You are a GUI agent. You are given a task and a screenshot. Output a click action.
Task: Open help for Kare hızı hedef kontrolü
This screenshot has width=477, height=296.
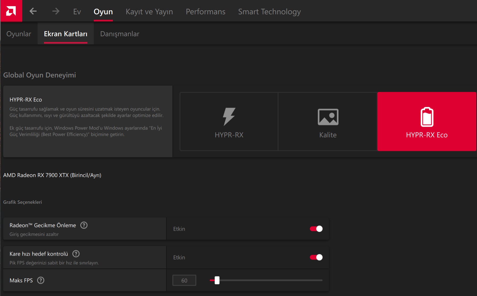tap(76, 254)
